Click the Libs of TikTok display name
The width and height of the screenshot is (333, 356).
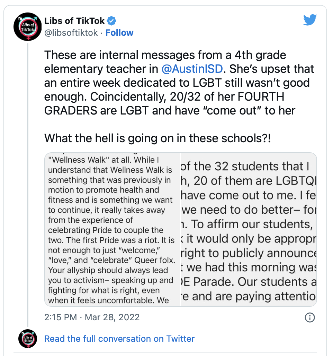74,21
